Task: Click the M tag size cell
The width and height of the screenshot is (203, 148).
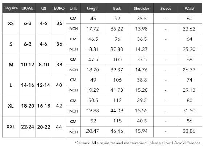Action: click(x=11, y=65)
